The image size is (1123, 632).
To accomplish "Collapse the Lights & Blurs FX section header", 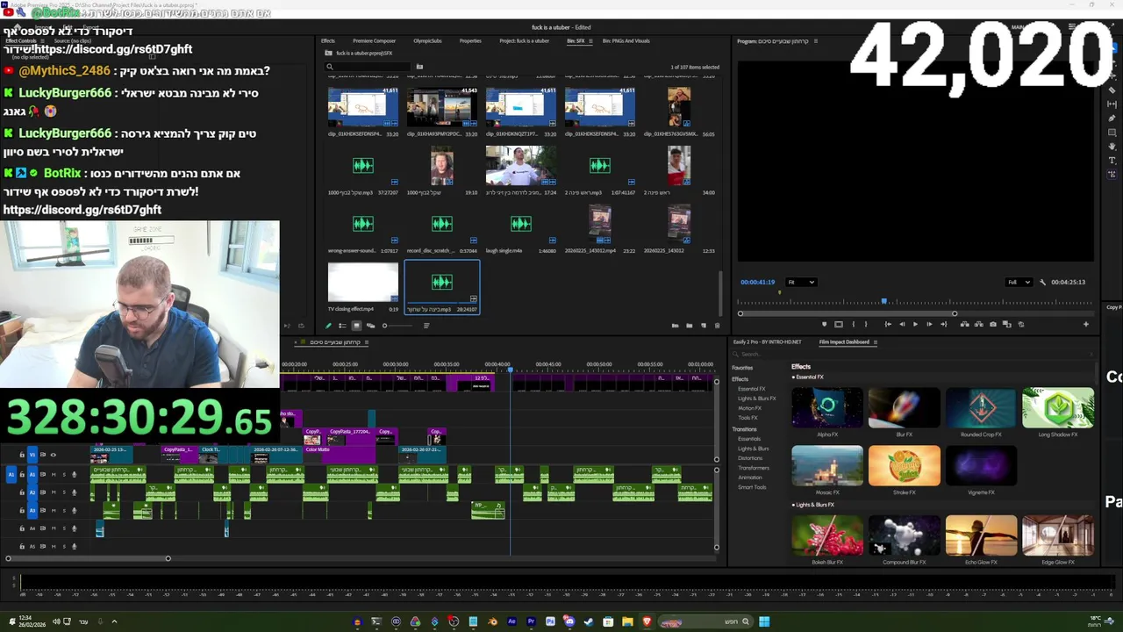I will click(812, 505).
